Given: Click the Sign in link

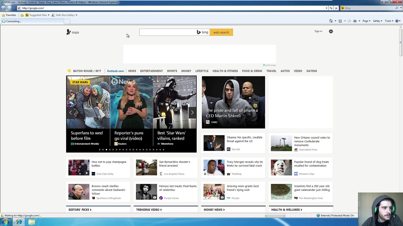Looking at the screenshot, I should 318,31.
